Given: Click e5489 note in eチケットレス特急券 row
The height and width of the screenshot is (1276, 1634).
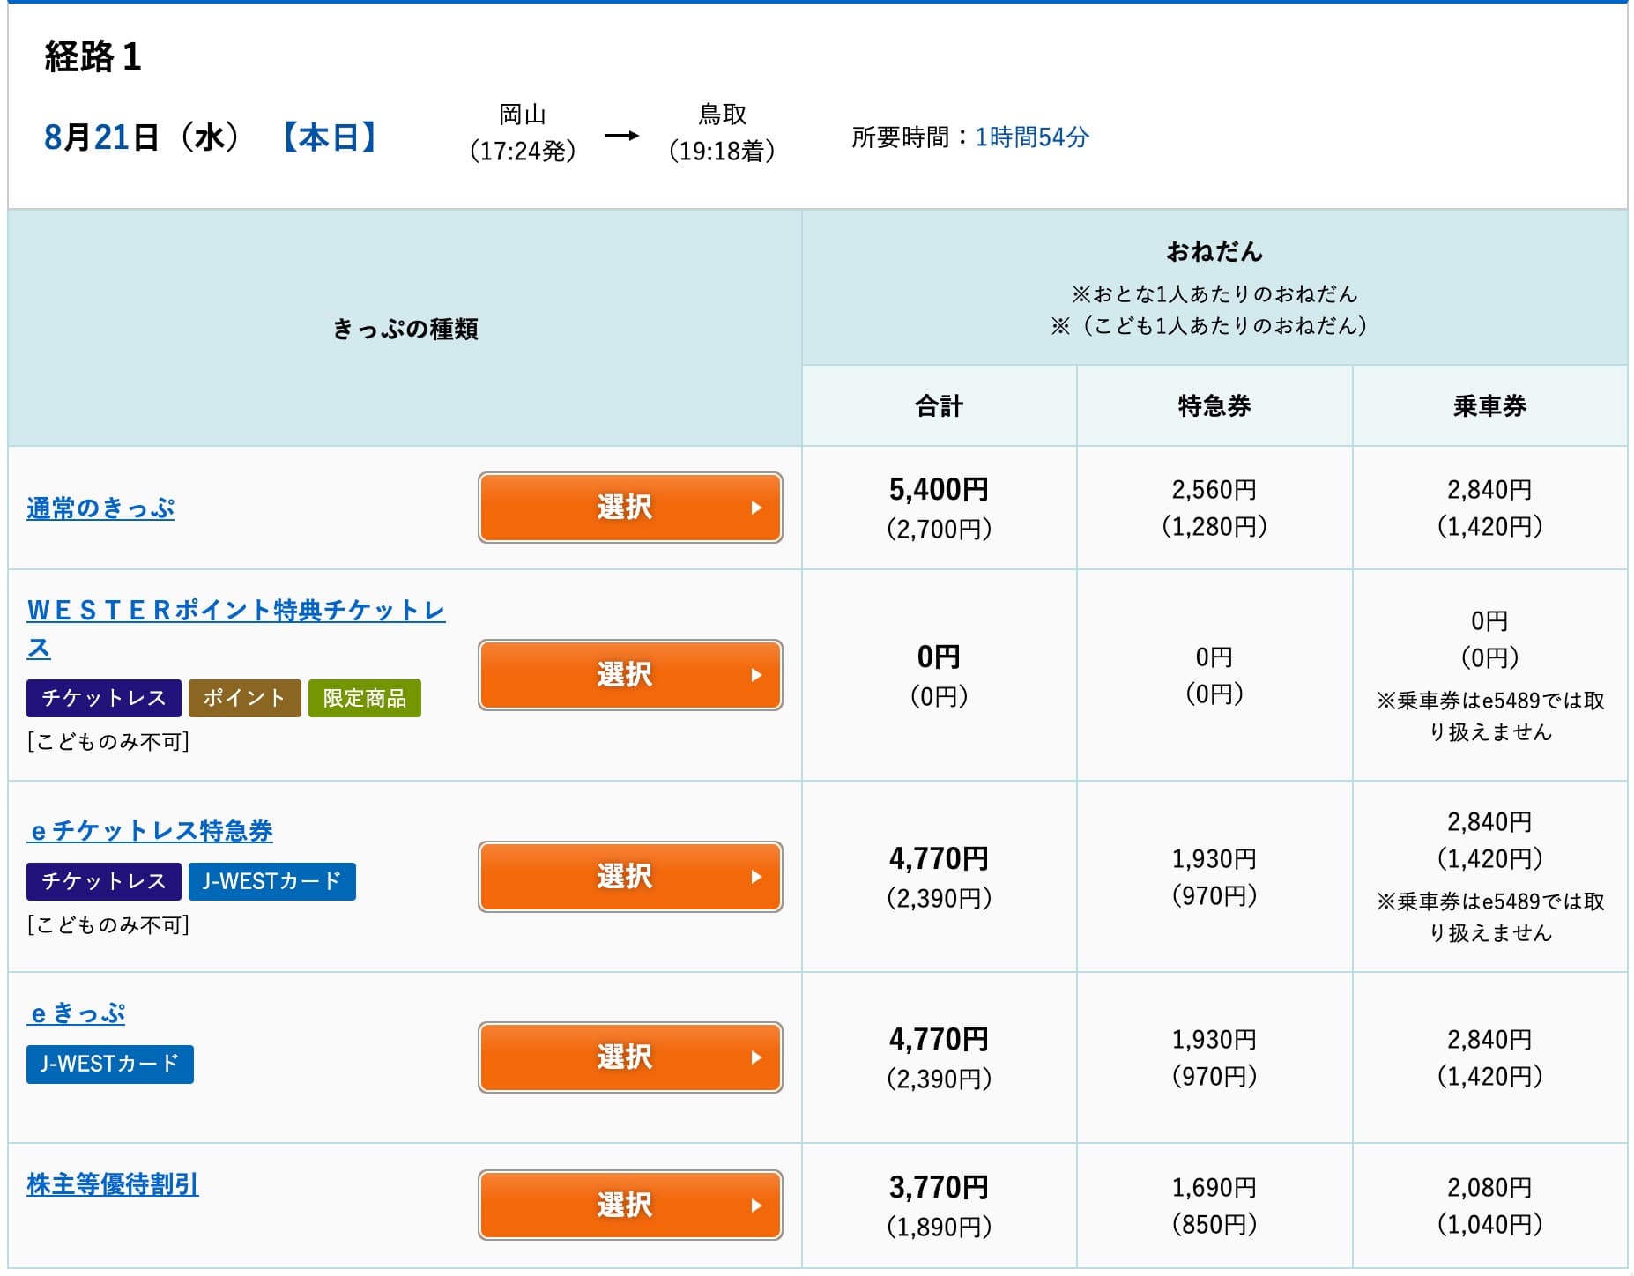Looking at the screenshot, I should click(1489, 917).
